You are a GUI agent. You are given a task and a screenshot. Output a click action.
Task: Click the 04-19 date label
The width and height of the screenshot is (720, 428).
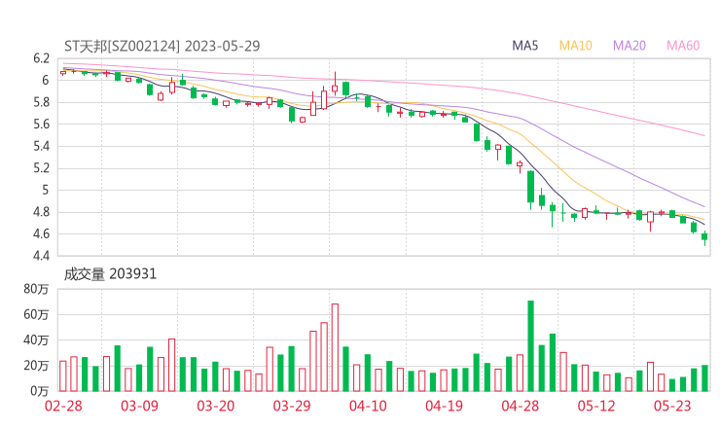click(444, 406)
